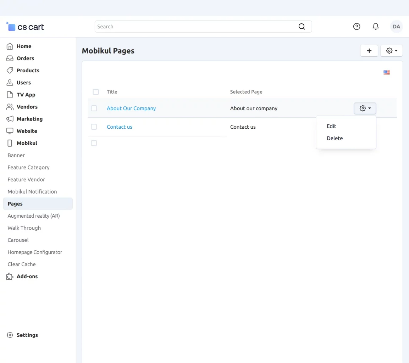Collapse the About Our Company gear dropdown

click(x=365, y=108)
